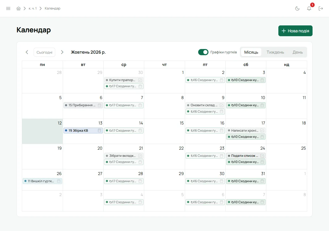Click calendar icon on '19 Збірка КВ' event
The image size is (329, 231).
click(99, 131)
